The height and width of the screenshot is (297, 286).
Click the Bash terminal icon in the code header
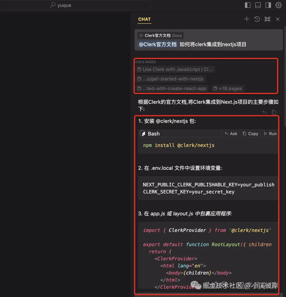click(142, 134)
